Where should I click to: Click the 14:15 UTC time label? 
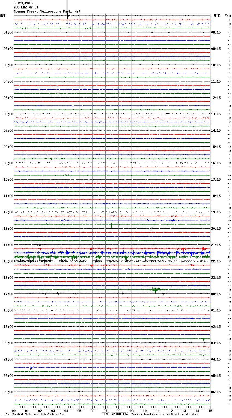click(216, 131)
